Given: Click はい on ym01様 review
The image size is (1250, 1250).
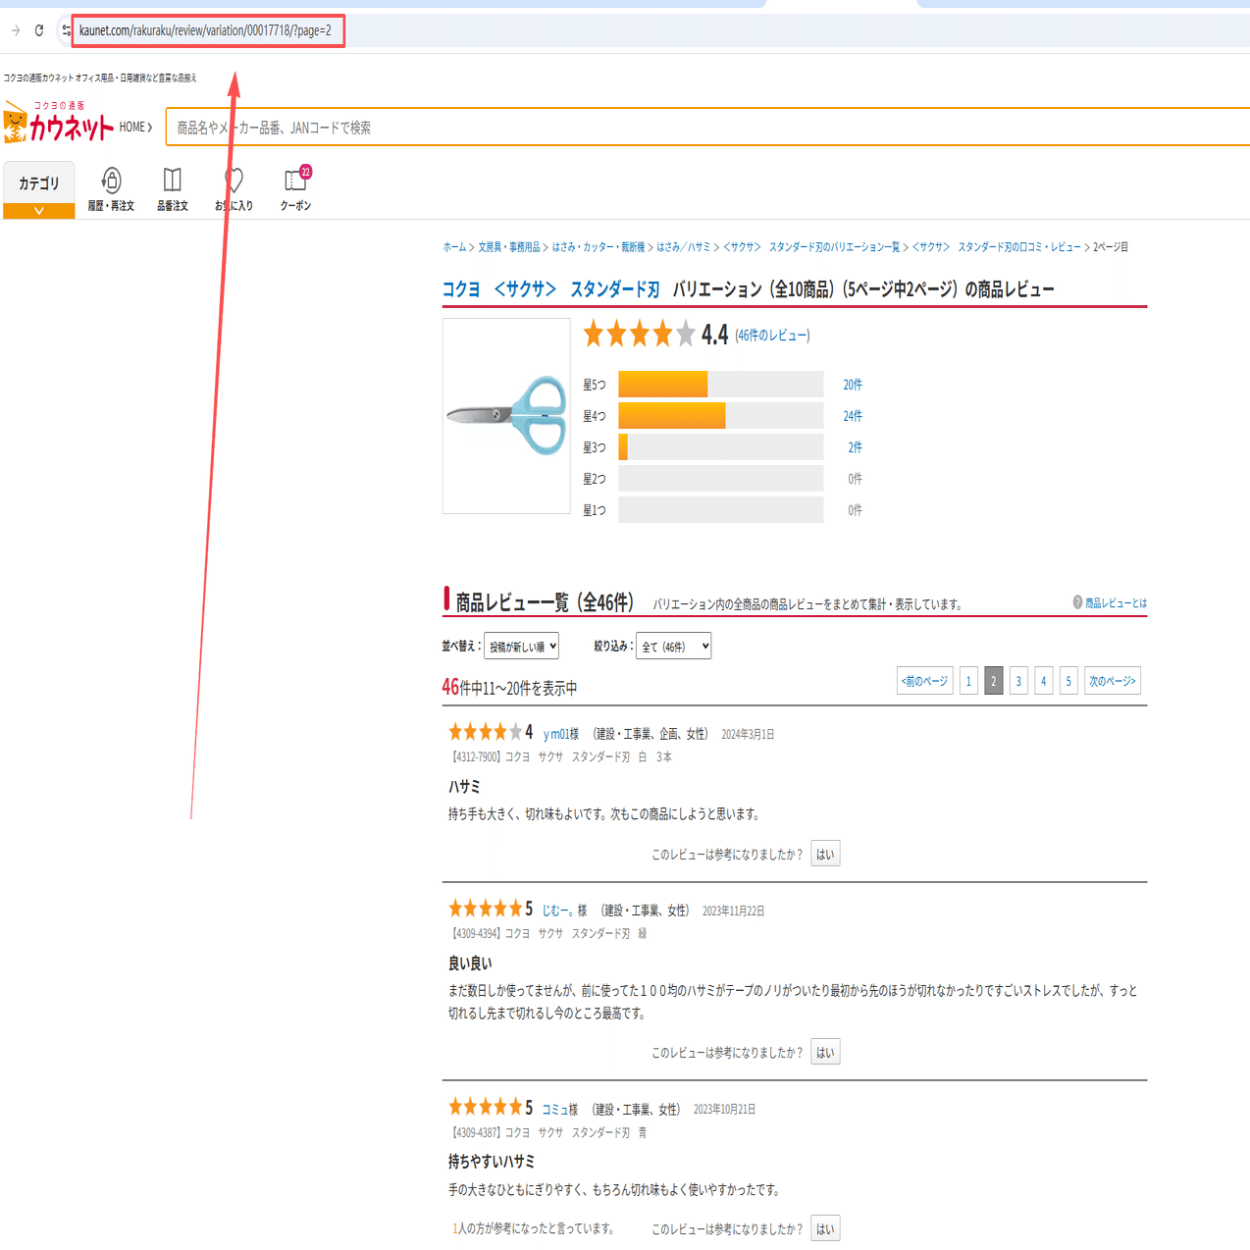Looking at the screenshot, I should pos(825,854).
